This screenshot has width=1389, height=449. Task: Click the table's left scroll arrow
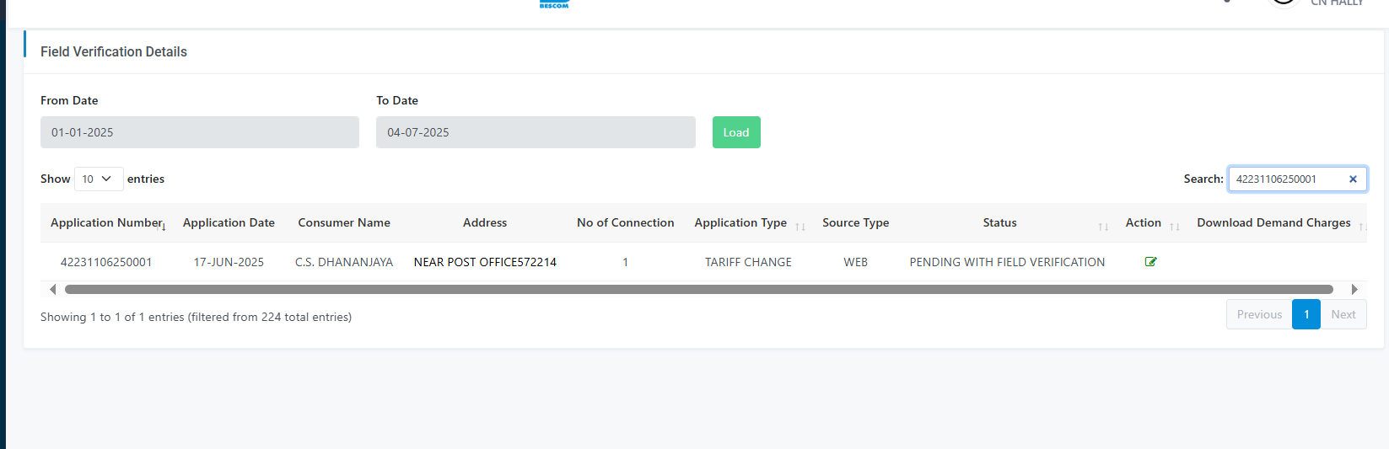pos(52,290)
